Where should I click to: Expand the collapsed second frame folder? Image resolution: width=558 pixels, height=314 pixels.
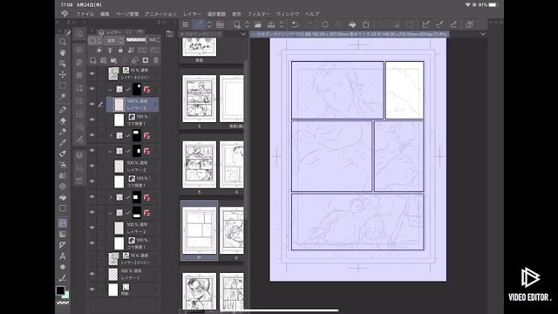[111, 136]
